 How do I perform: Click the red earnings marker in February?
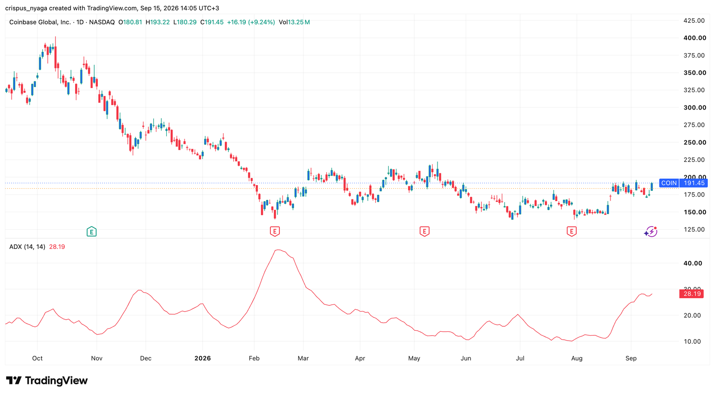[275, 232]
